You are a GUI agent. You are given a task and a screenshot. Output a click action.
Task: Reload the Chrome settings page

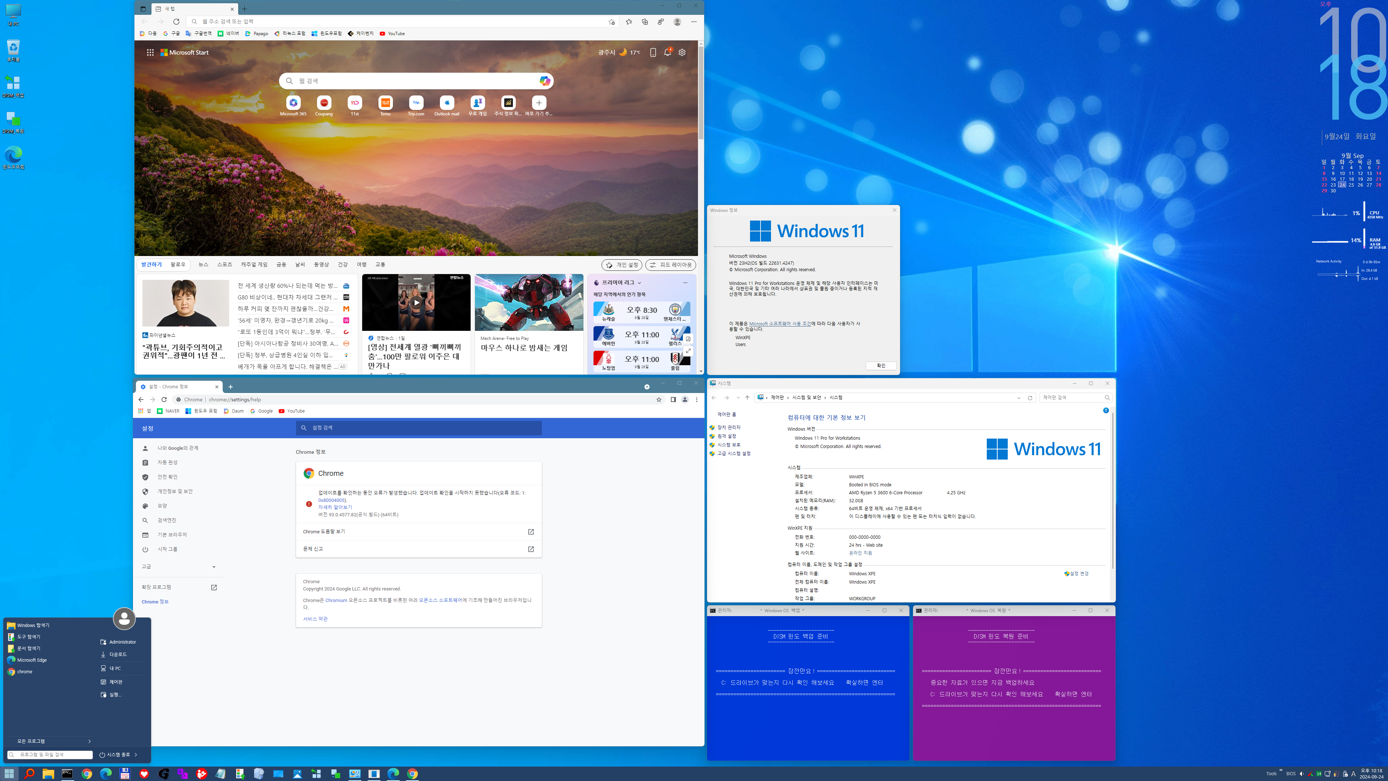[164, 400]
